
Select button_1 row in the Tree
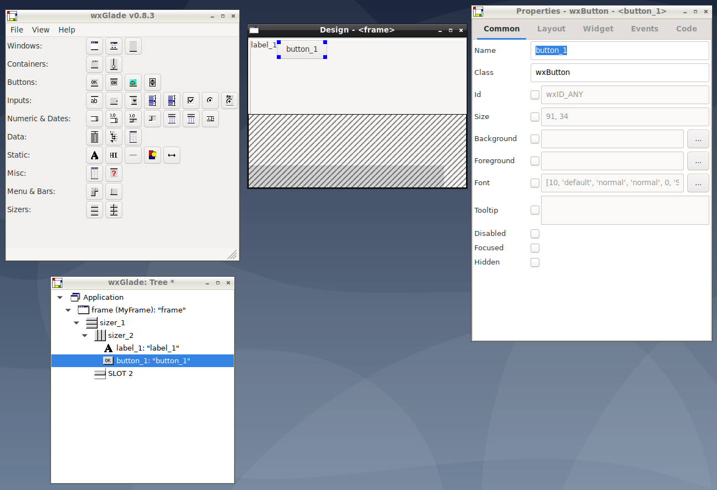pyautogui.click(x=142, y=360)
